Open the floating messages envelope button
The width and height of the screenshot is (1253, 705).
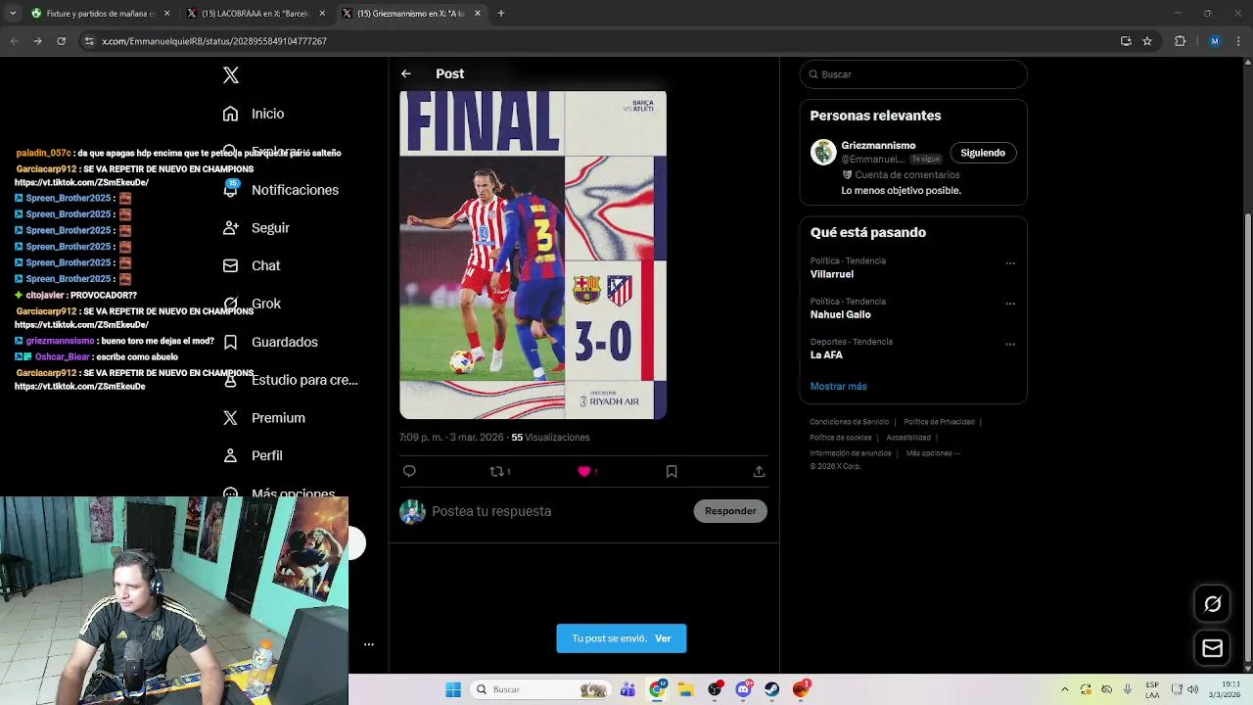(1213, 648)
